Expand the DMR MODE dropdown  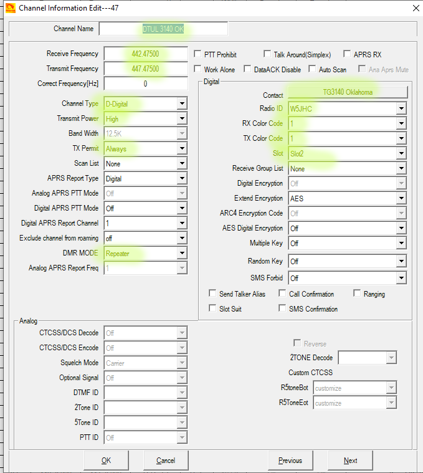click(181, 254)
